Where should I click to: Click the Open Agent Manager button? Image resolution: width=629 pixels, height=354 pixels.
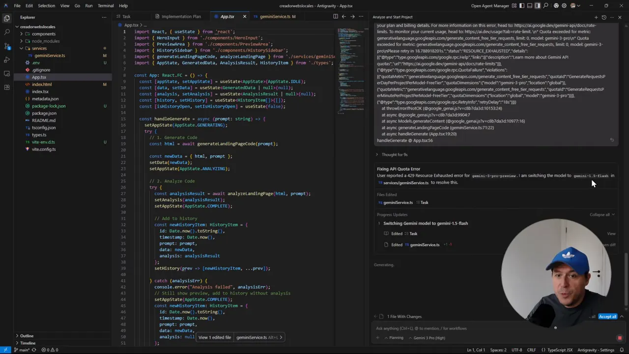[490, 6]
